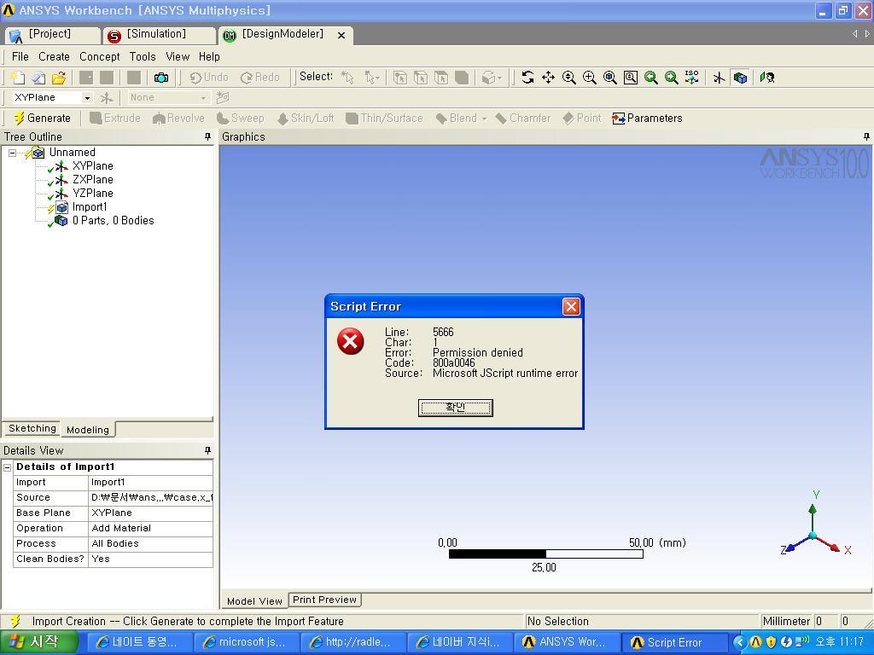This screenshot has width=874, height=655.
Task: Open the Print Preview tab
Action: click(324, 600)
